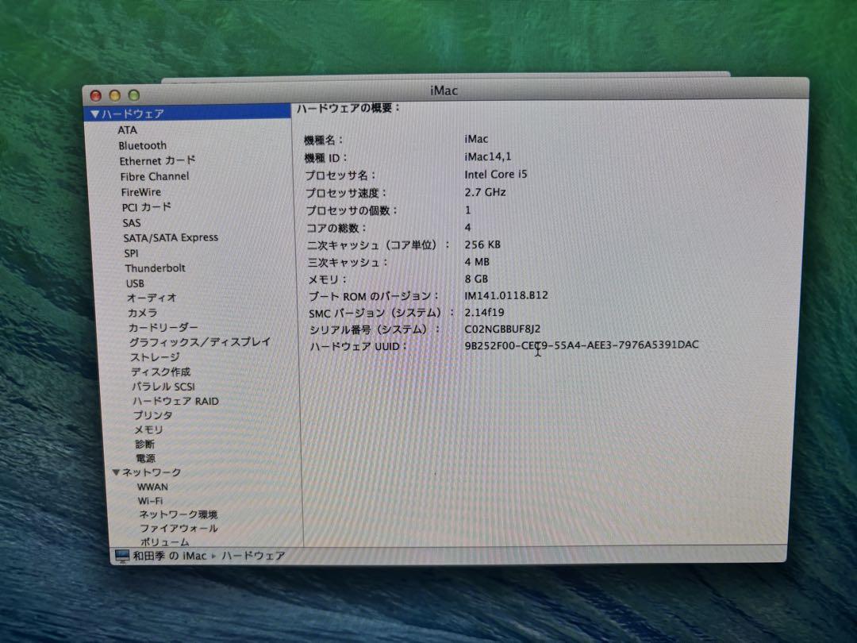
Task: Click the 機種名 iMac value
Action: coord(476,140)
